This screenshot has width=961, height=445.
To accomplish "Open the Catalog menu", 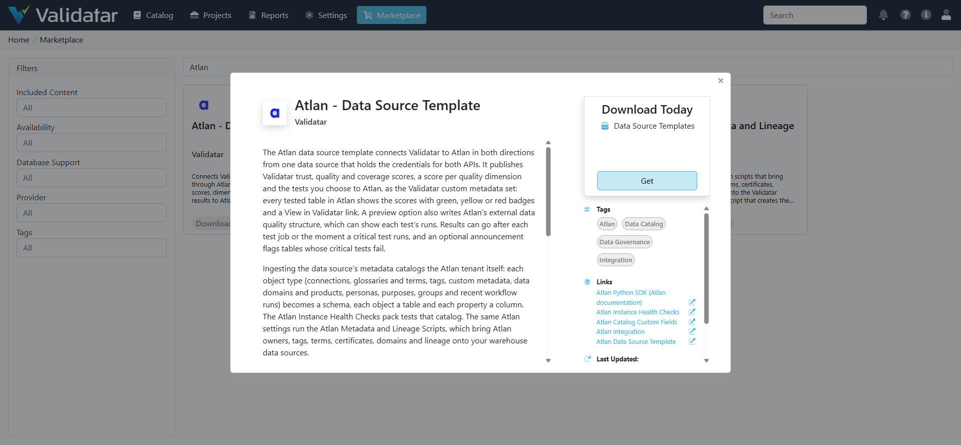I will pyautogui.click(x=153, y=15).
